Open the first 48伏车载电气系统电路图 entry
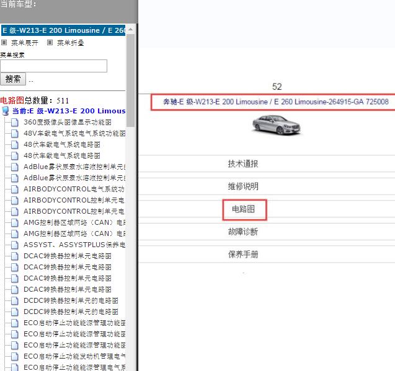 click(62, 144)
